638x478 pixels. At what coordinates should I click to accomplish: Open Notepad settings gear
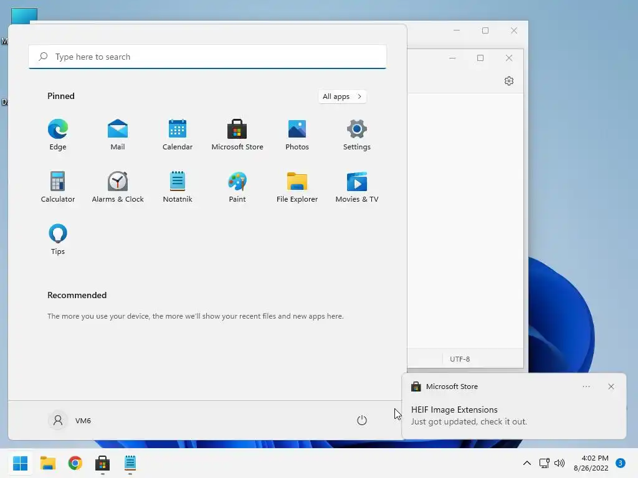(509, 81)
